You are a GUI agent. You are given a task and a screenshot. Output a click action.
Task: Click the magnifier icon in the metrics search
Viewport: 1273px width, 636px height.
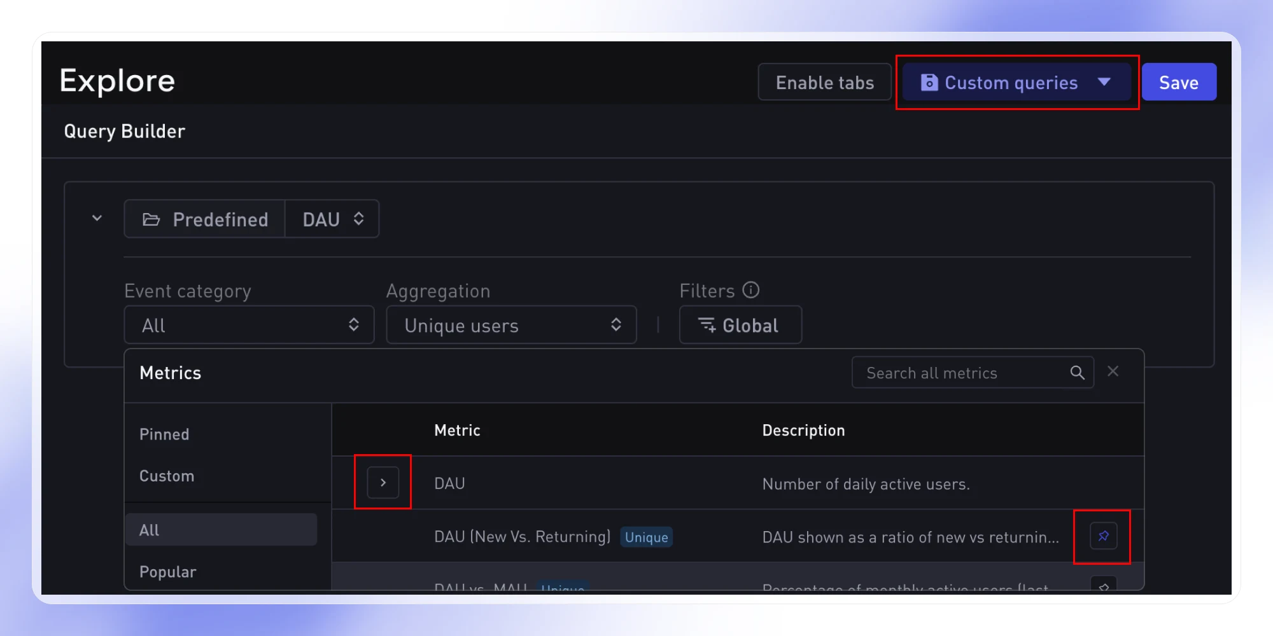click(x=1077, y=372)
